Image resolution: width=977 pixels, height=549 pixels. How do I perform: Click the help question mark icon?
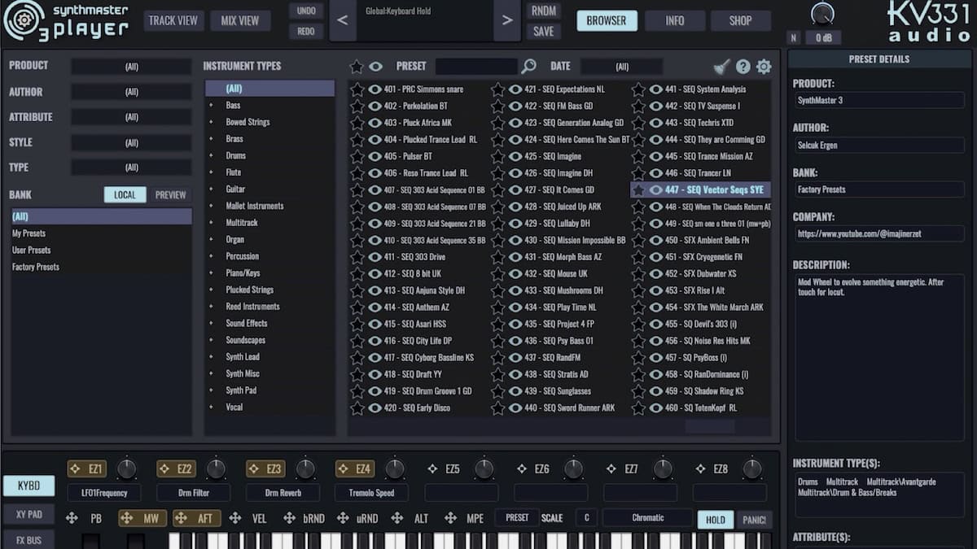743,67
